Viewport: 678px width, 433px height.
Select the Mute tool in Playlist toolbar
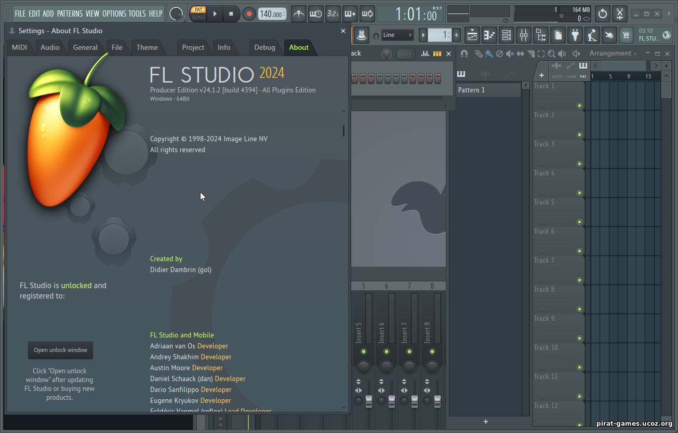tap(510, 53)
